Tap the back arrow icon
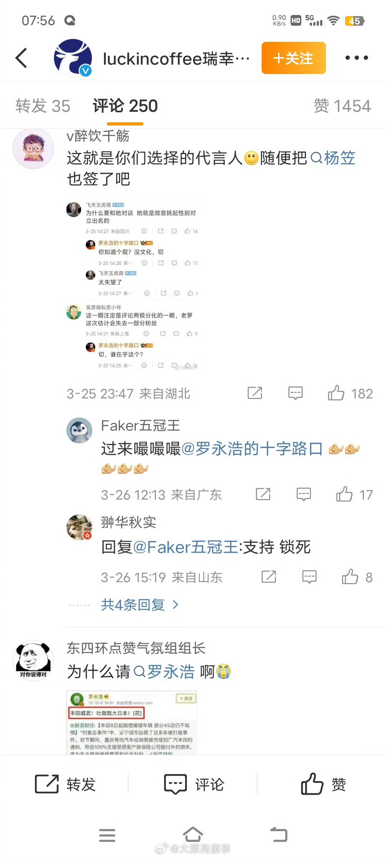 pyautogui.click(x=21, y=58)
